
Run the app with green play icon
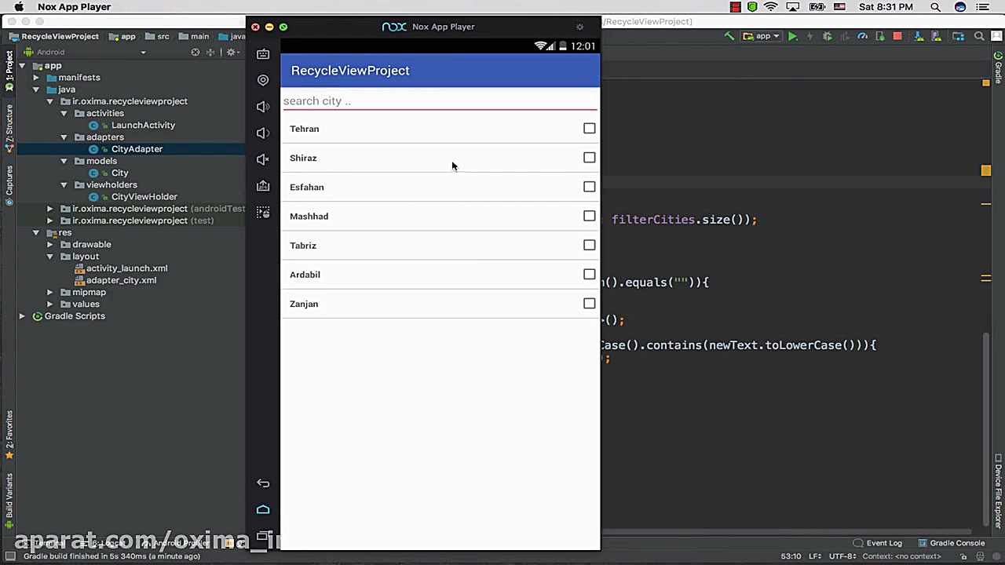(x=793, y=36)
